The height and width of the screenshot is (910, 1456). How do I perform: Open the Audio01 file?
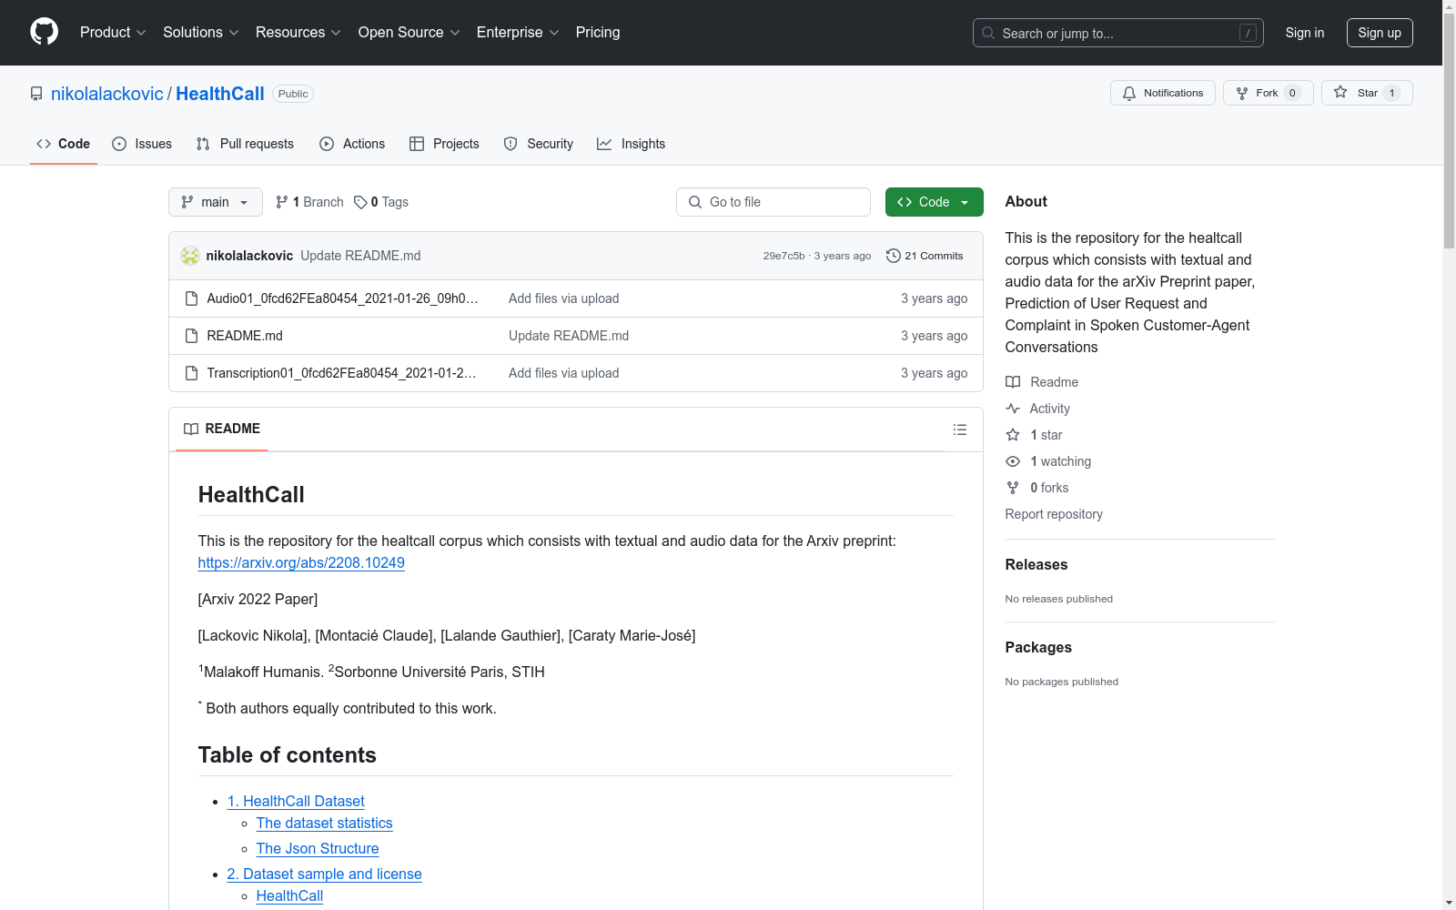[x=342, y=298]
